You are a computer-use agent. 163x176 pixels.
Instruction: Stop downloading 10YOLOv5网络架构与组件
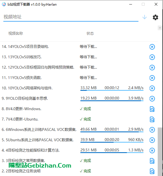(x=152, y=88)
